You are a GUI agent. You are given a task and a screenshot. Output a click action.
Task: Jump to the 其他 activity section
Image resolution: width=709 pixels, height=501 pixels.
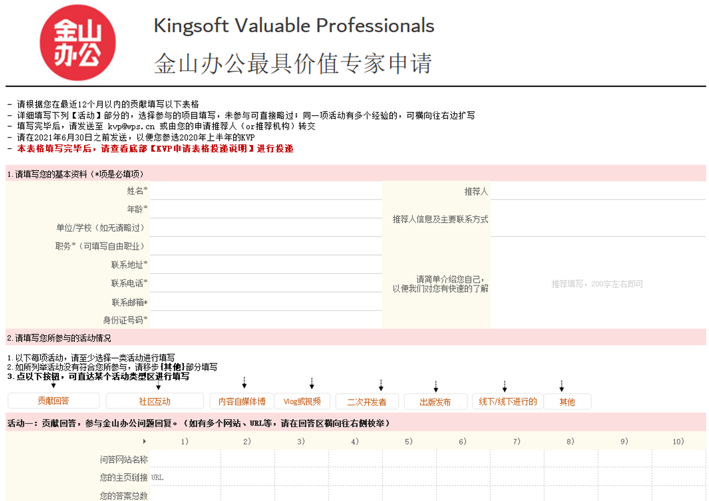click(x=567, y=402)
